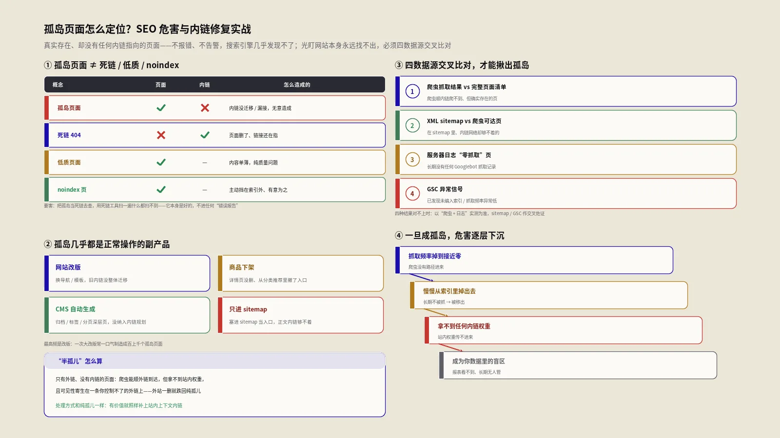Click the title 爬虫抓取结果 vs 完整页面清单
780x438 pixels.
coord(467,87)
